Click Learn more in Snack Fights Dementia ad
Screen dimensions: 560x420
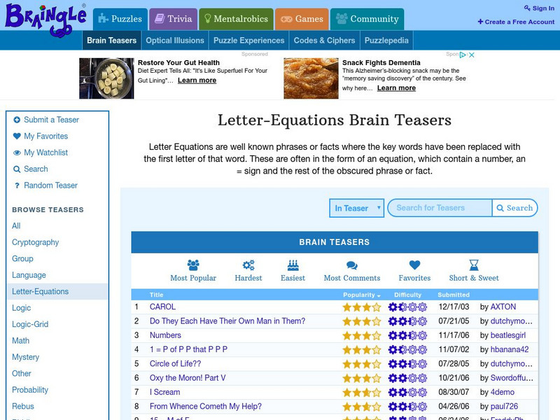396,88
